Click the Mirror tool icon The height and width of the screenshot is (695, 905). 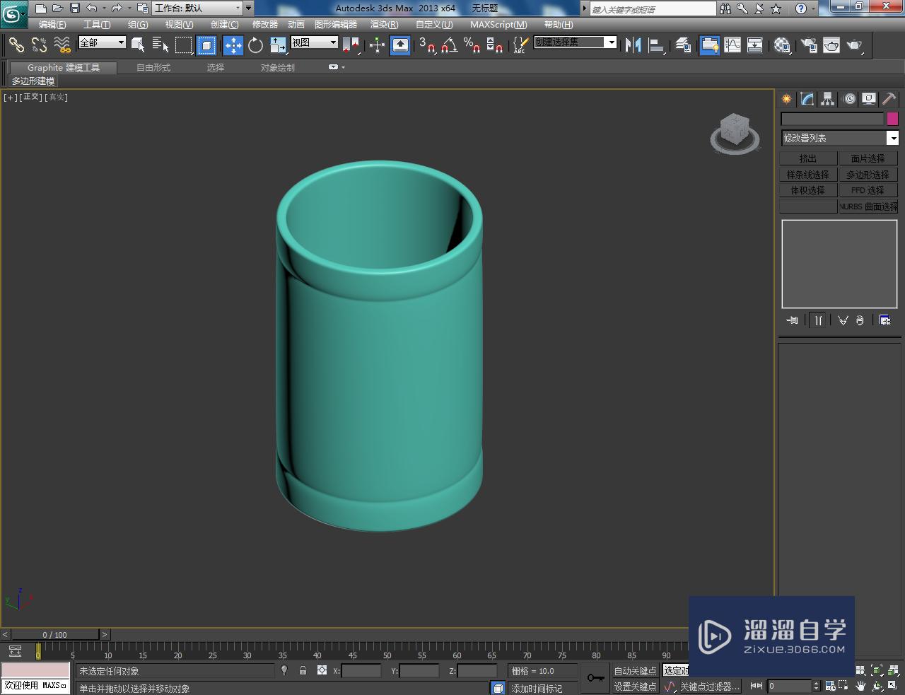tap(633, 45)
